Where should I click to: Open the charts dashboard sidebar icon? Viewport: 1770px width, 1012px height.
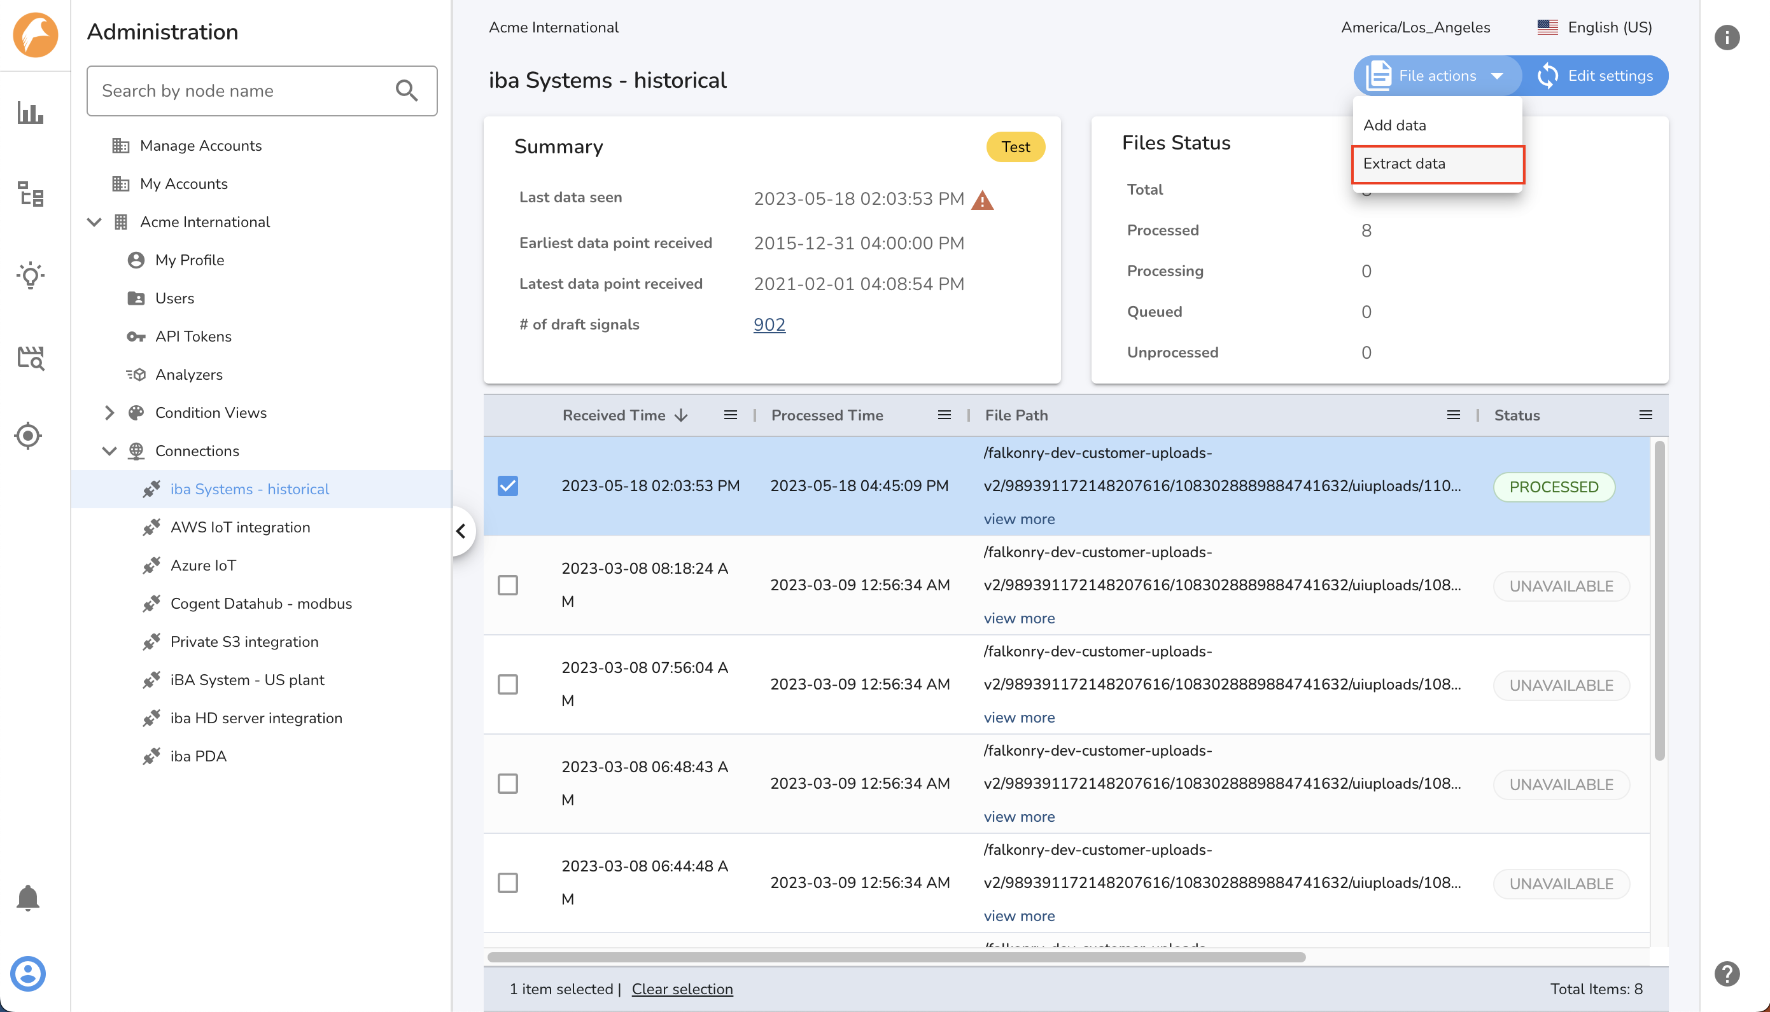30,113
